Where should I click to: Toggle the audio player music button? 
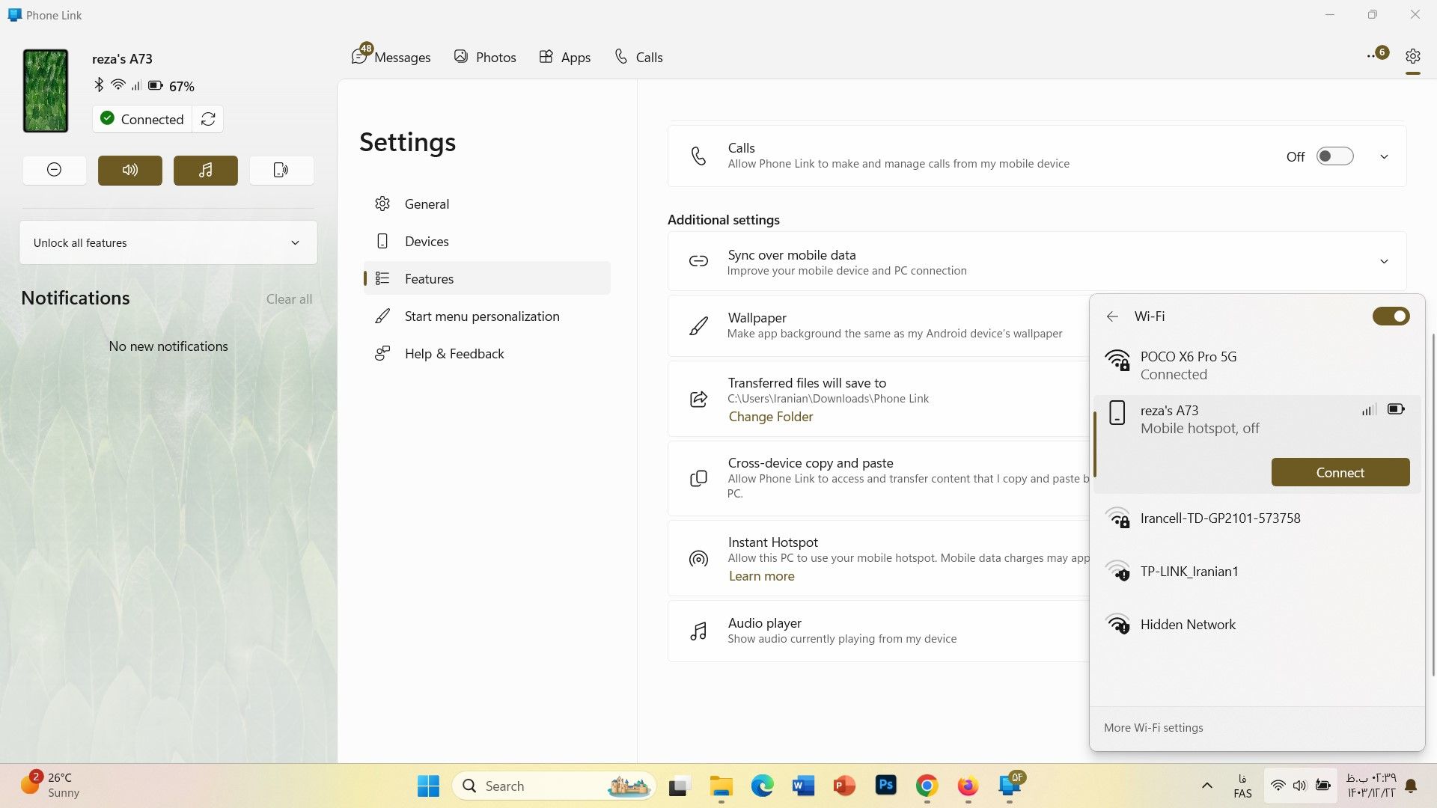click(206, 170)
